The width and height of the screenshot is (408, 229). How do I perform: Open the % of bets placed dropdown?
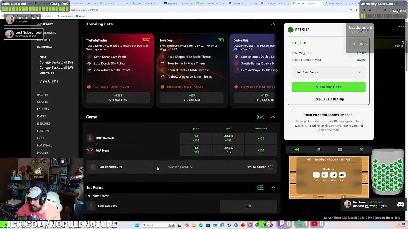(181, 167)
